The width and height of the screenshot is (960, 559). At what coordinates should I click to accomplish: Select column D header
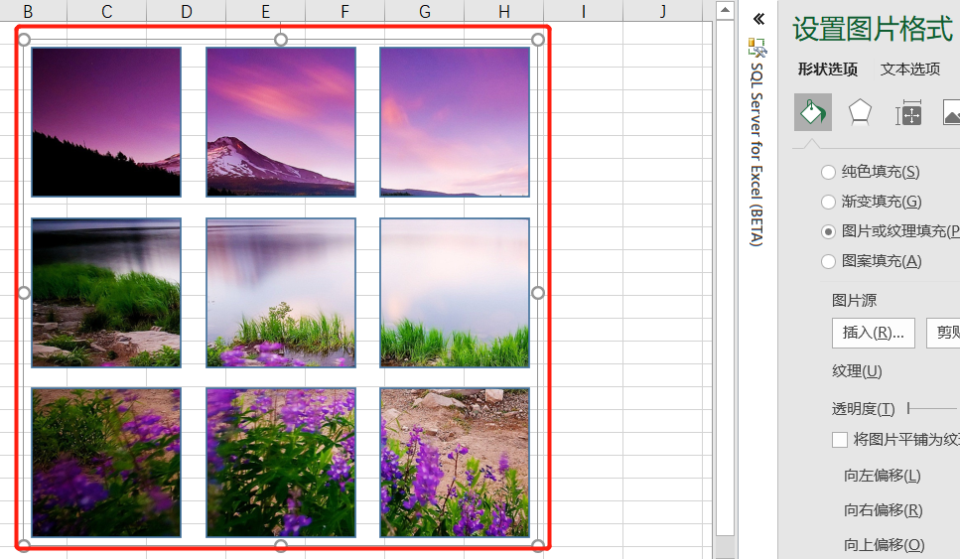(186, 11)
